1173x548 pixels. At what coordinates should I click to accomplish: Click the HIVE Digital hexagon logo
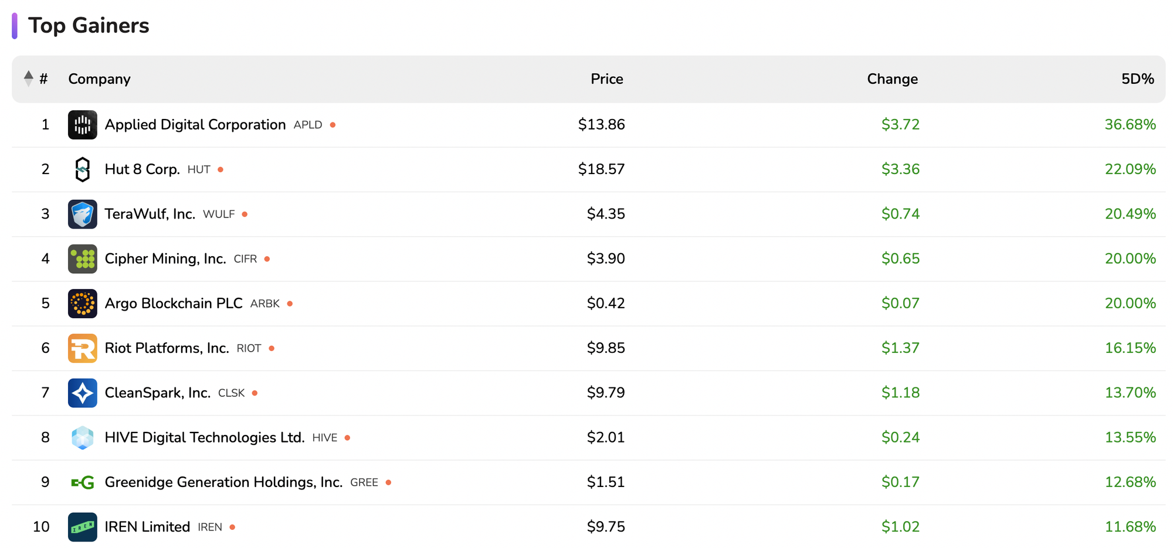point(82,438)
